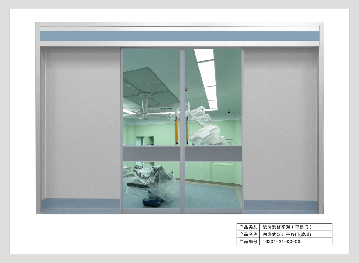Click the left orange door handle
This screenshot has height=263, width=359.
click(177, 131)
